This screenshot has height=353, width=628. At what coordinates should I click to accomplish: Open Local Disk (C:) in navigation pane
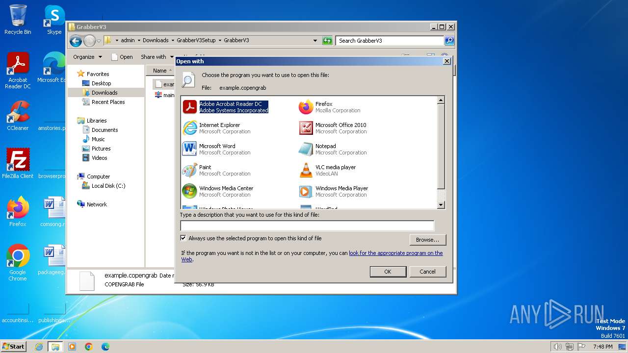point(108,186)
